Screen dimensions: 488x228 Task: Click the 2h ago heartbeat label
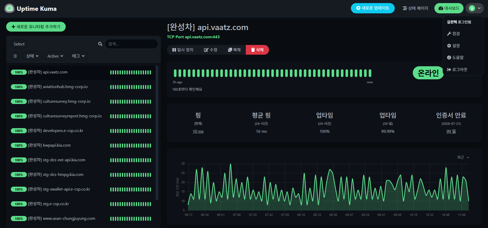[178, 82]
